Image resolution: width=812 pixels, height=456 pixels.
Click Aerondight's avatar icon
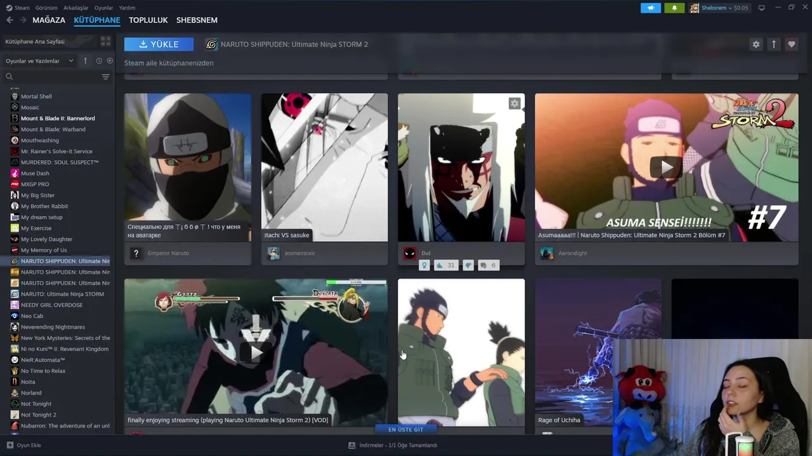point(547,253)
